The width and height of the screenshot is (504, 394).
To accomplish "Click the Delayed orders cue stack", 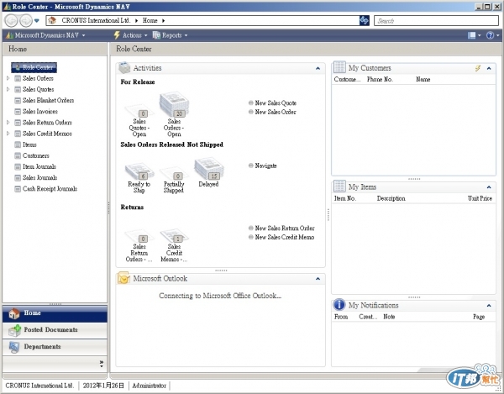I will [x=209, y=168].
